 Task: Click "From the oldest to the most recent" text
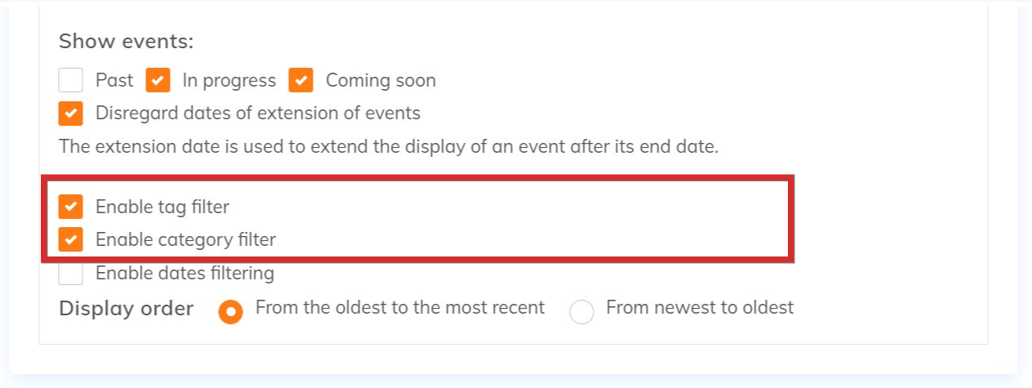click(399, 307)
